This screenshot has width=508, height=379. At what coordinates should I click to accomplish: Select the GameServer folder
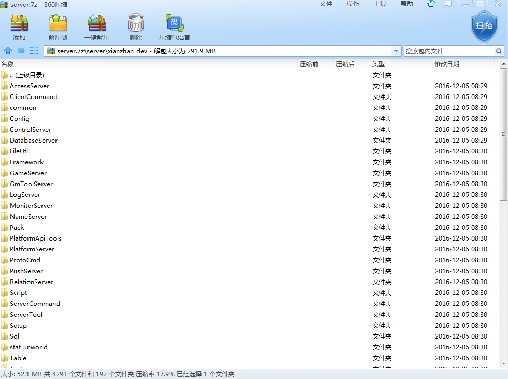pos(28,173)
